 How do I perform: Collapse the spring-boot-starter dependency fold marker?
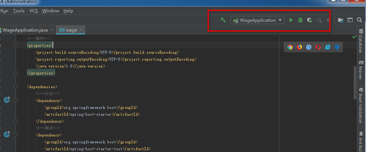pos(16,100)
